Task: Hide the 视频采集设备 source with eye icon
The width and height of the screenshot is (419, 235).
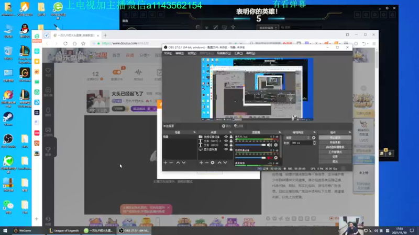Action: click(226, 137)
